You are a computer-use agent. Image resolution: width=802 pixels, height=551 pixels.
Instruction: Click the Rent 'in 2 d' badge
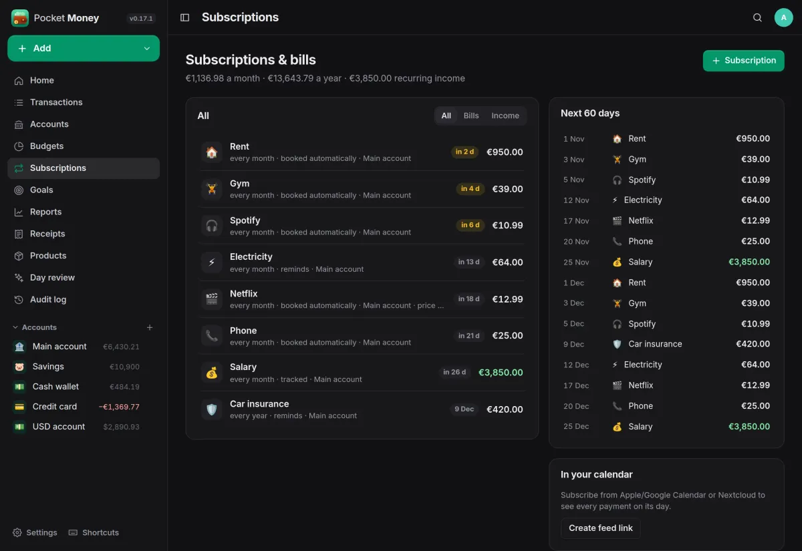(464, 152)
